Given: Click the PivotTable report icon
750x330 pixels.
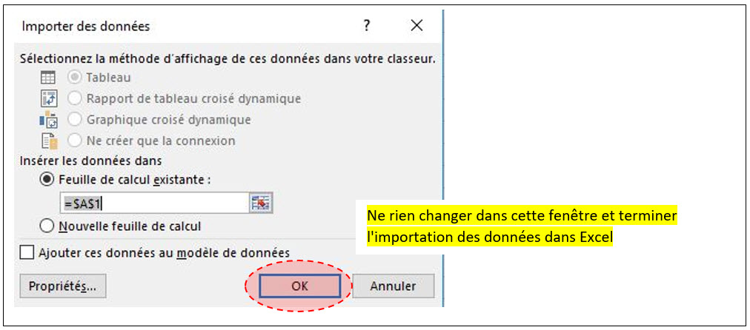Looking at the screenshot, I should pyautogui.click(x=47, y=98).
